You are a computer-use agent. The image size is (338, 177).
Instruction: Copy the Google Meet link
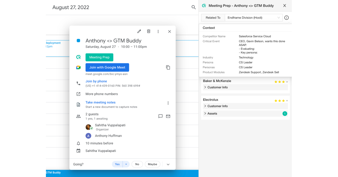pyautogui.click(x=168, y=67)
